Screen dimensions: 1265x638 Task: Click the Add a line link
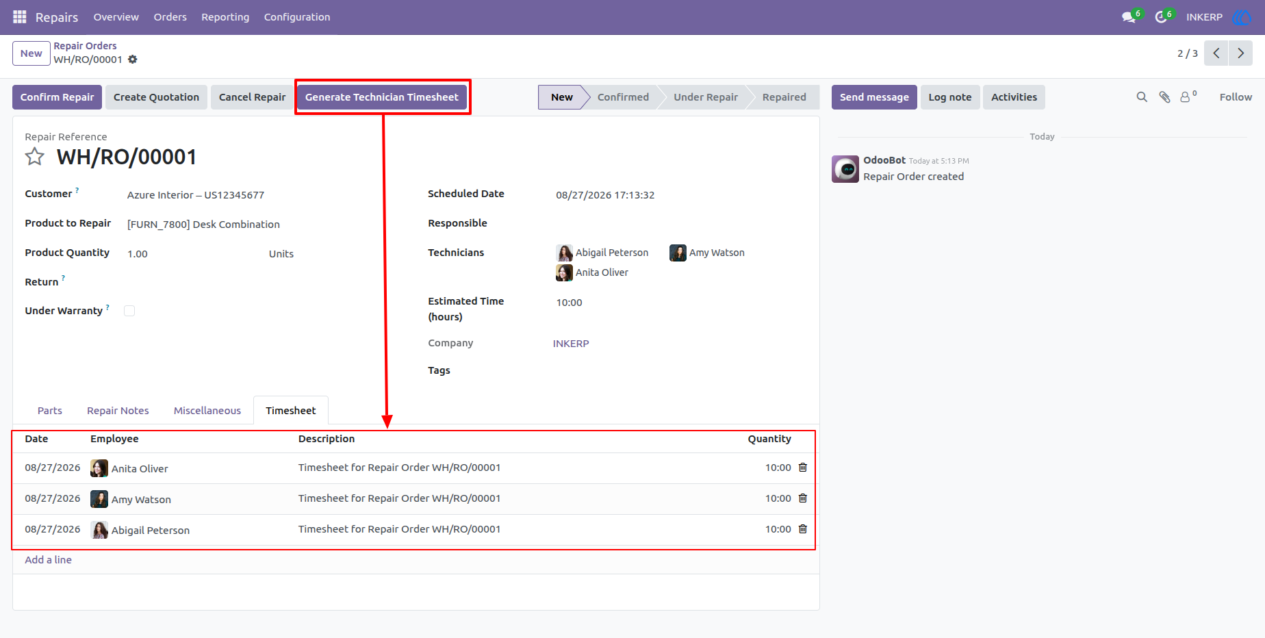pos(49,560)
